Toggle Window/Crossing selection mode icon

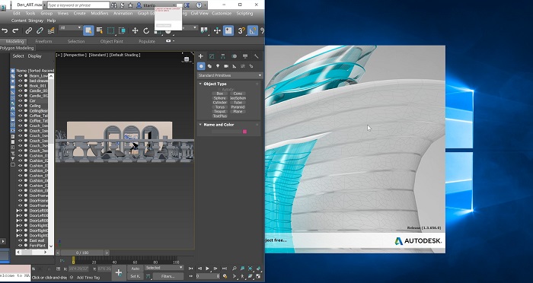click(x=122, y=30)
